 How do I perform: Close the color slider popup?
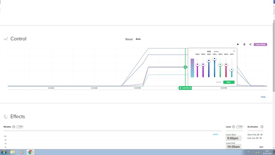234,51
